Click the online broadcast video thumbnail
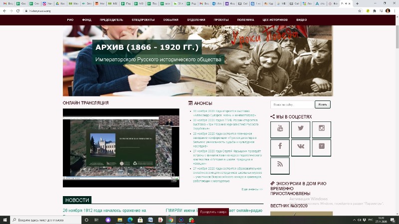This screenshot has width=399, height=224. click(121, 147)
